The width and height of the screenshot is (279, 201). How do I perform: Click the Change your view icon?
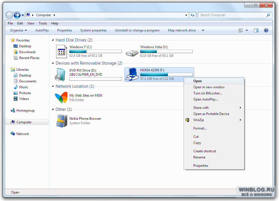241,30
